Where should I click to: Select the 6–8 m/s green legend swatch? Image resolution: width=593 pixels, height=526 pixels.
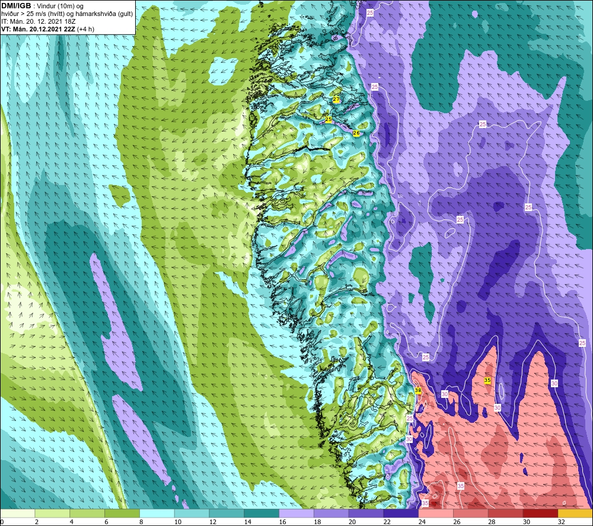click(x=122, y=513)
